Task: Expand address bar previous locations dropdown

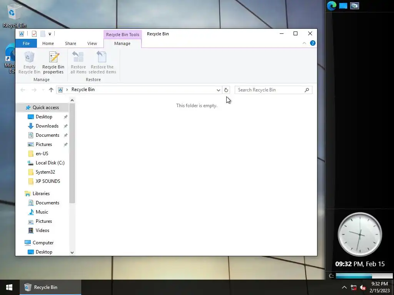Action: (x=219, y=90)
